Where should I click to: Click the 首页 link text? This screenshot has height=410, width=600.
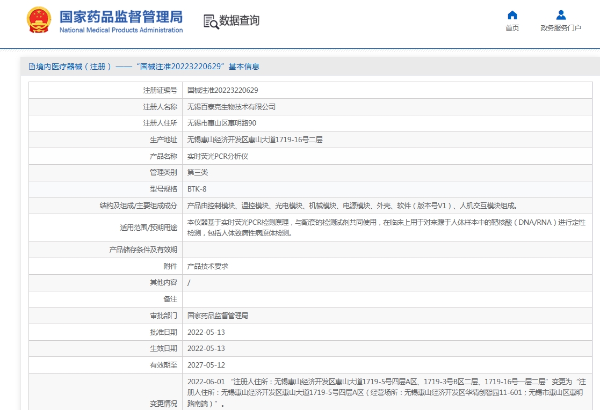pyautogui.click(x=512, y=28)
